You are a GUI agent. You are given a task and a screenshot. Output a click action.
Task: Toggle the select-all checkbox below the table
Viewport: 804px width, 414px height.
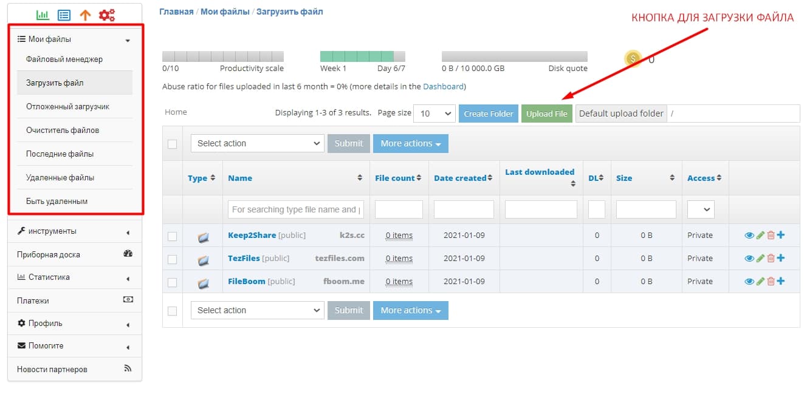point(172,311)
